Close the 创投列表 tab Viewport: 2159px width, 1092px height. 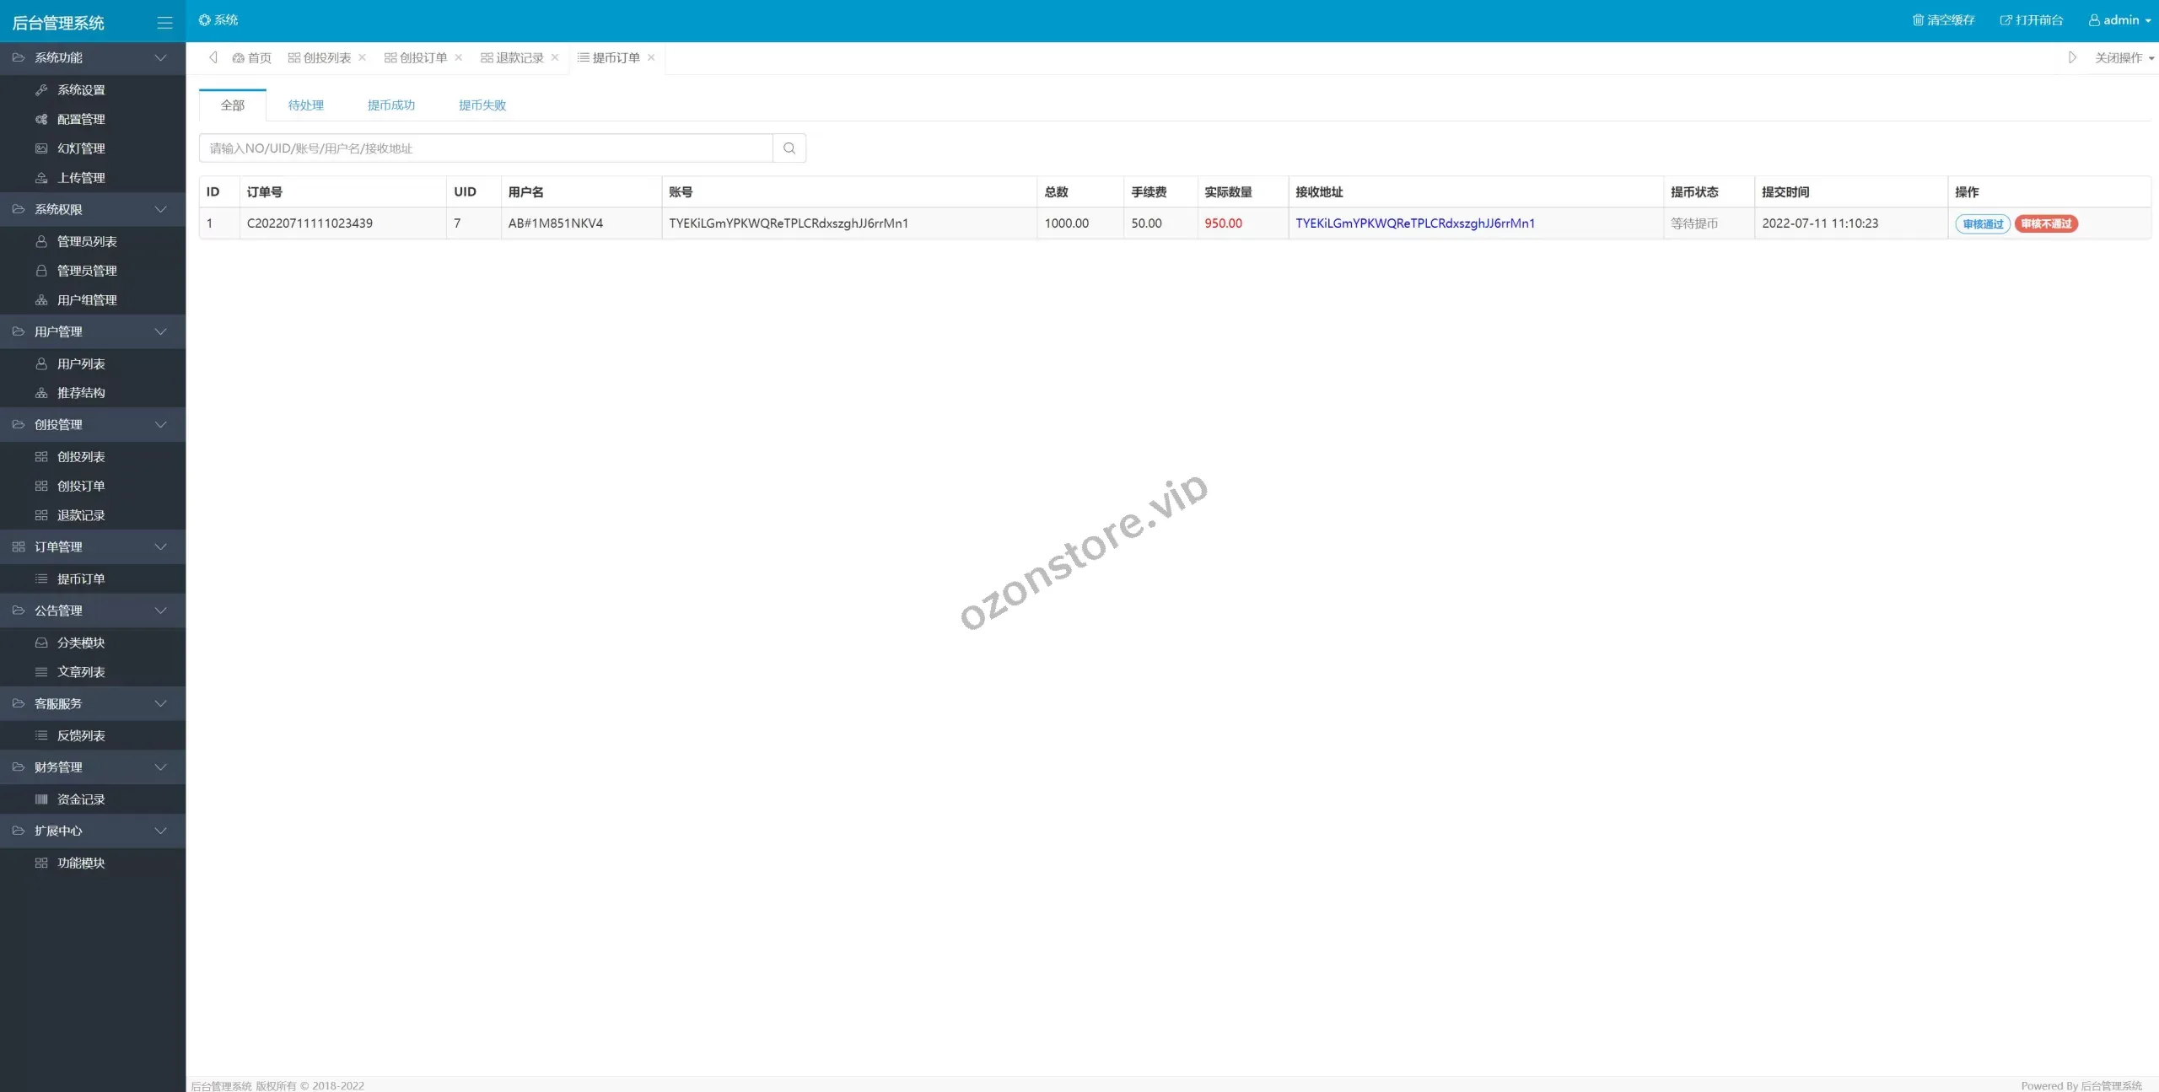click(x=363, y=57)
